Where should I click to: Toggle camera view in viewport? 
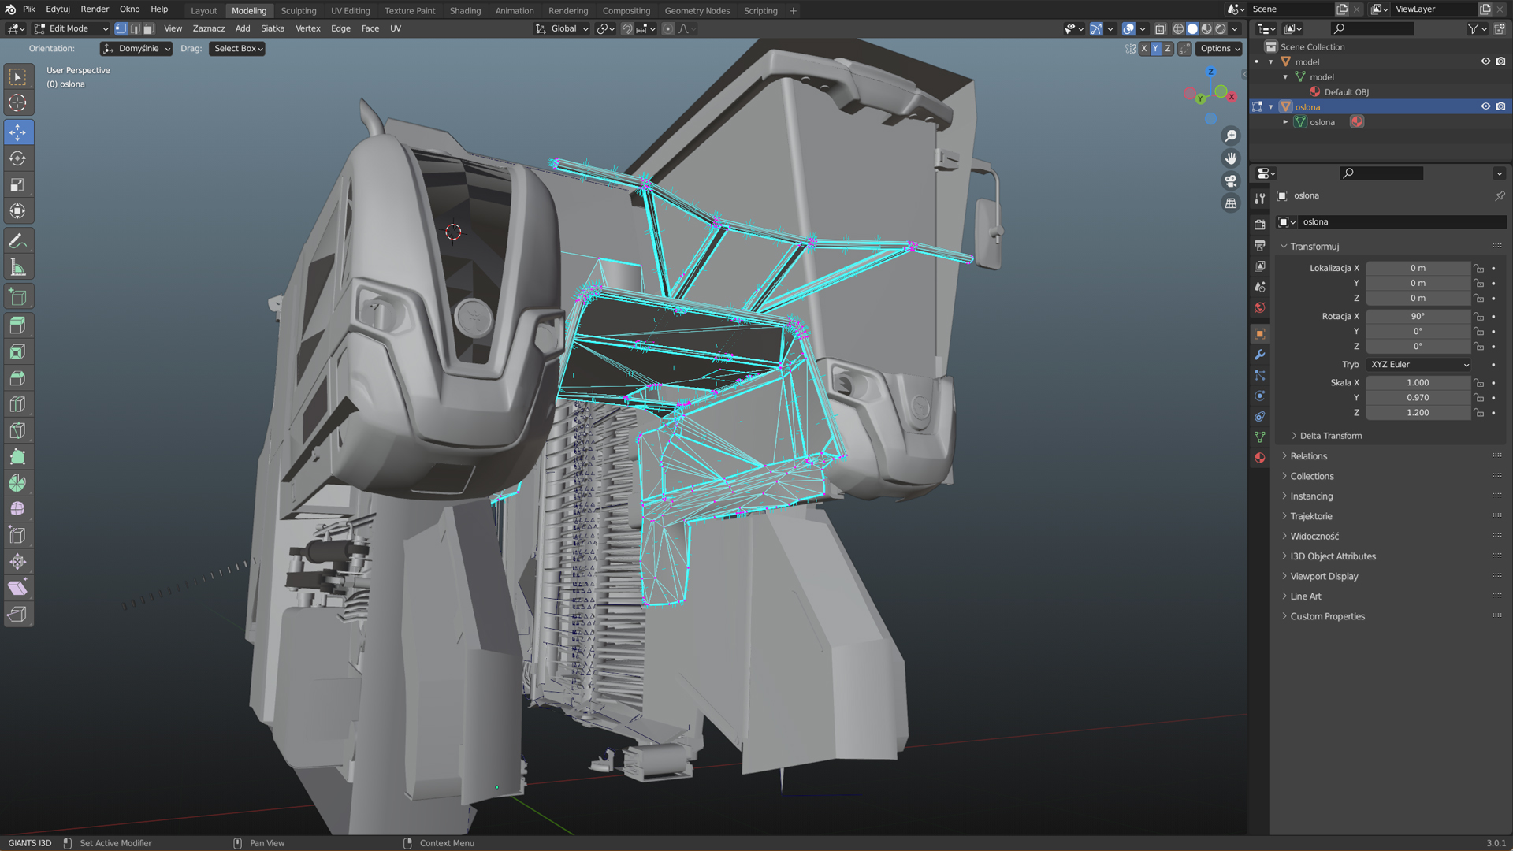click(1230, 180)
